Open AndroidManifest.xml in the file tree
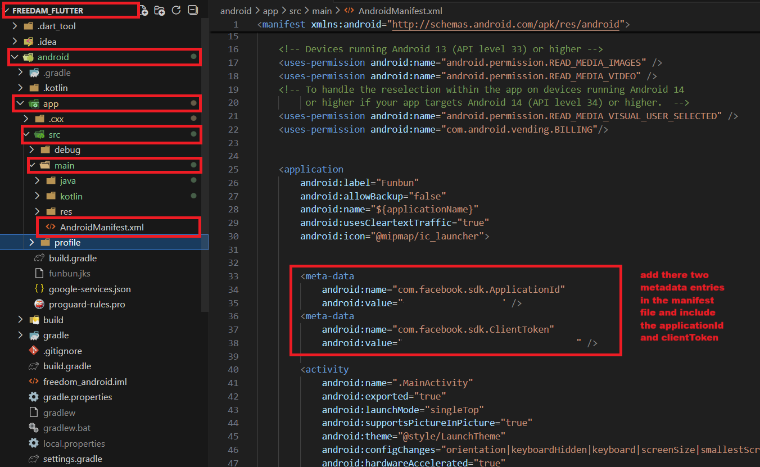760x467 pixels. click(x=102, y=227)
